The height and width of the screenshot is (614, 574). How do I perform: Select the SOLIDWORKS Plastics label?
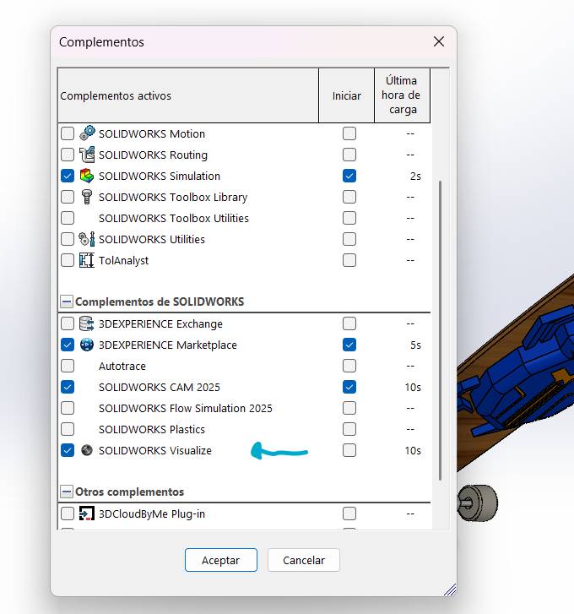point(152,429)
